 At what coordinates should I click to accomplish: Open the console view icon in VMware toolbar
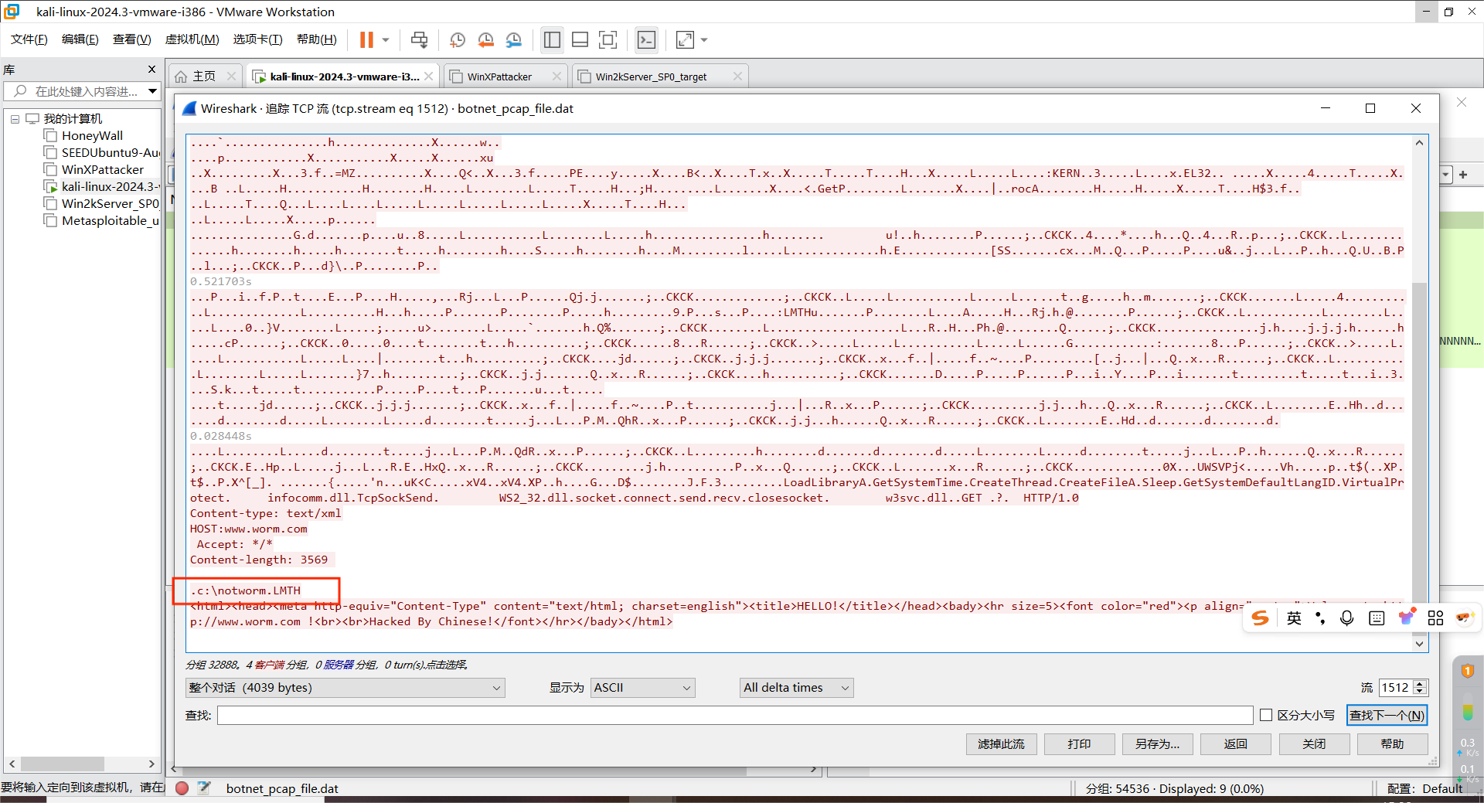646,40
